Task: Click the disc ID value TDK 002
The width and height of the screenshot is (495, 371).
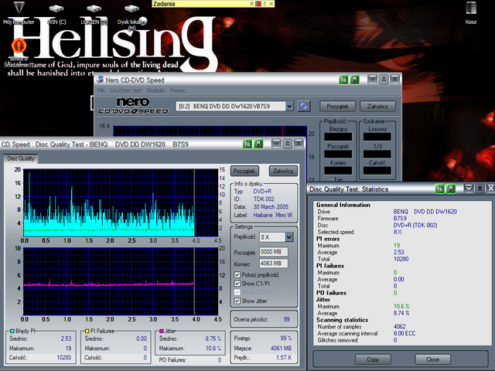Action: click(x=264, y=199)
